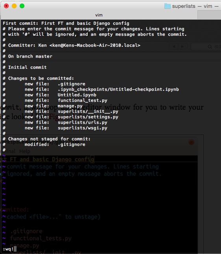Click the forward arrow in the window behind
221x254 pixels.
tap(182, 47)
